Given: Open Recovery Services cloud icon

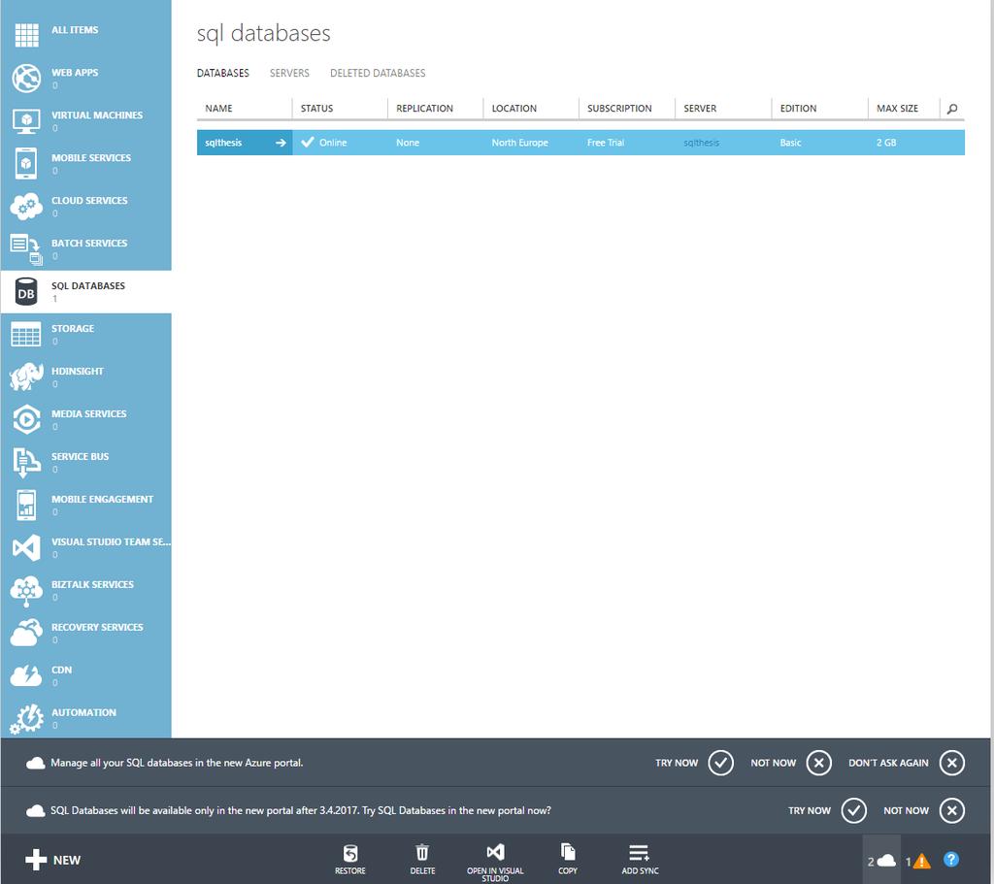Looking at the screenshot, I should point(26,633).
